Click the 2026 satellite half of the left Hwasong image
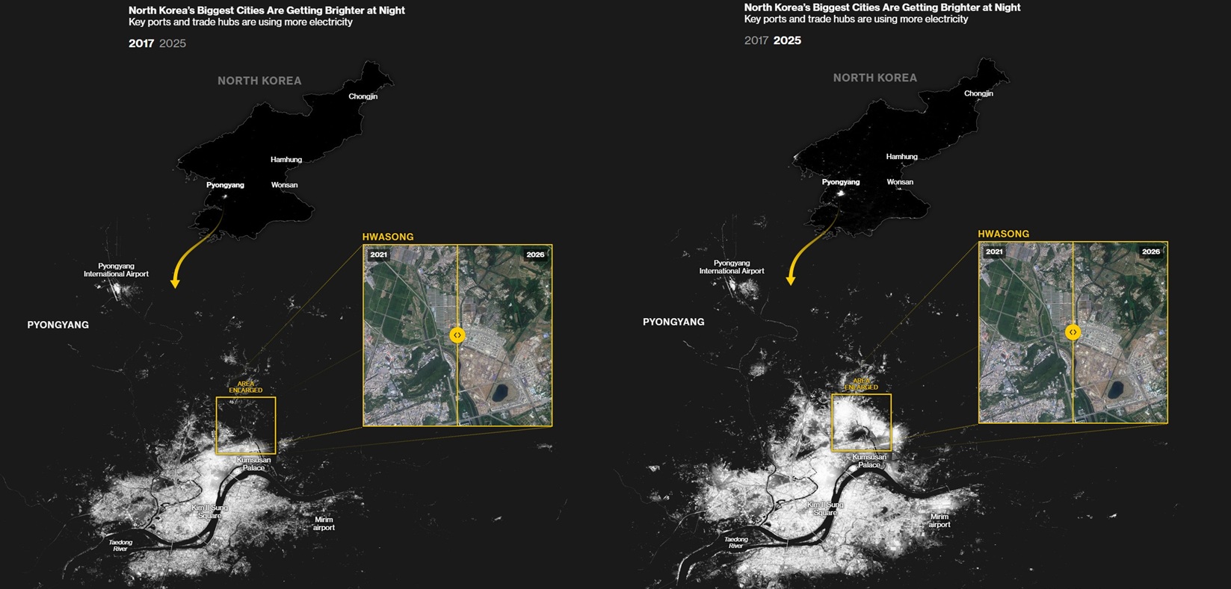Image resolution: width=1231 pixels, height=589 pixels. (505, 335)
